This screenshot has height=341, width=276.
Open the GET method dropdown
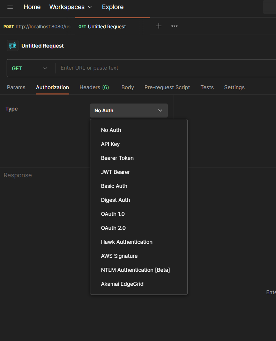click(30, 68)
